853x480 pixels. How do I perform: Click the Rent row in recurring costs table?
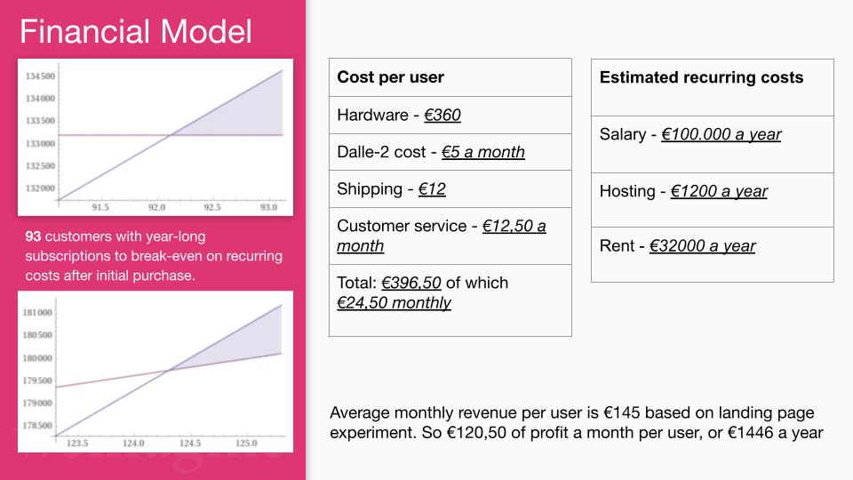[712, 255]
